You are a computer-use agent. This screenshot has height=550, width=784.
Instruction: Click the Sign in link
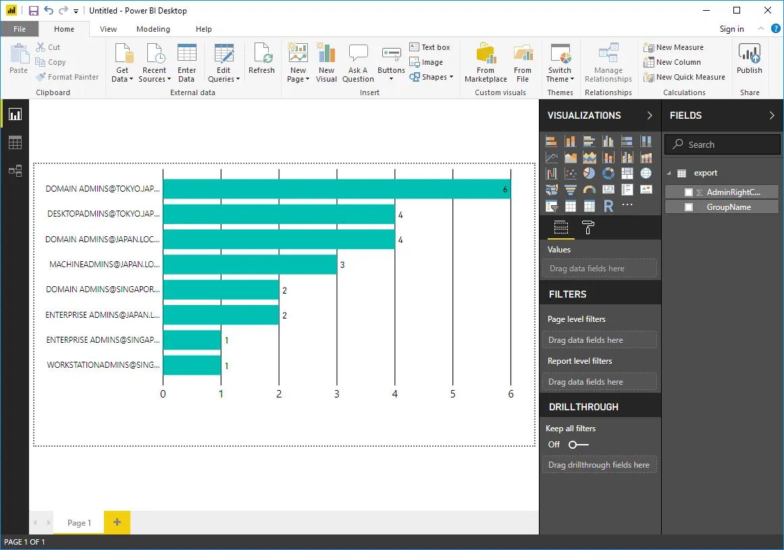[x=731, y=29]
